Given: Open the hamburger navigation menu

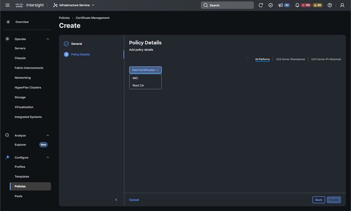Looking at the screenshot, I should [x=7, y=5].
